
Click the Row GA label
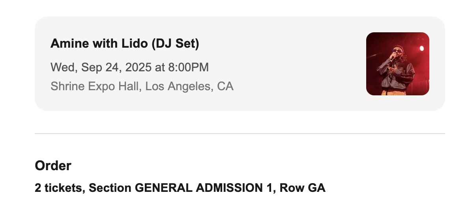(302, 188)
